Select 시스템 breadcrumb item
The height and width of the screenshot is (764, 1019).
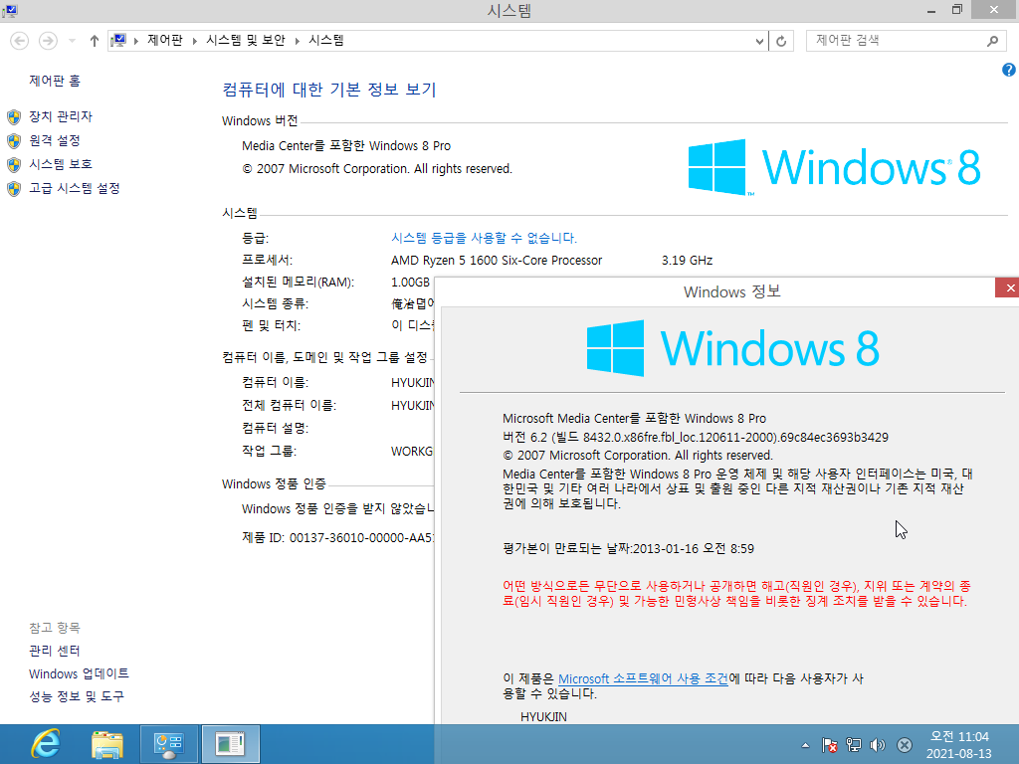(326, 40)
